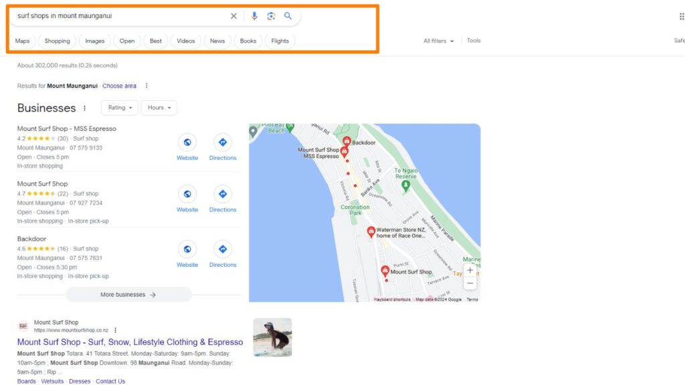Click the map Terms link

pos(472,299)
